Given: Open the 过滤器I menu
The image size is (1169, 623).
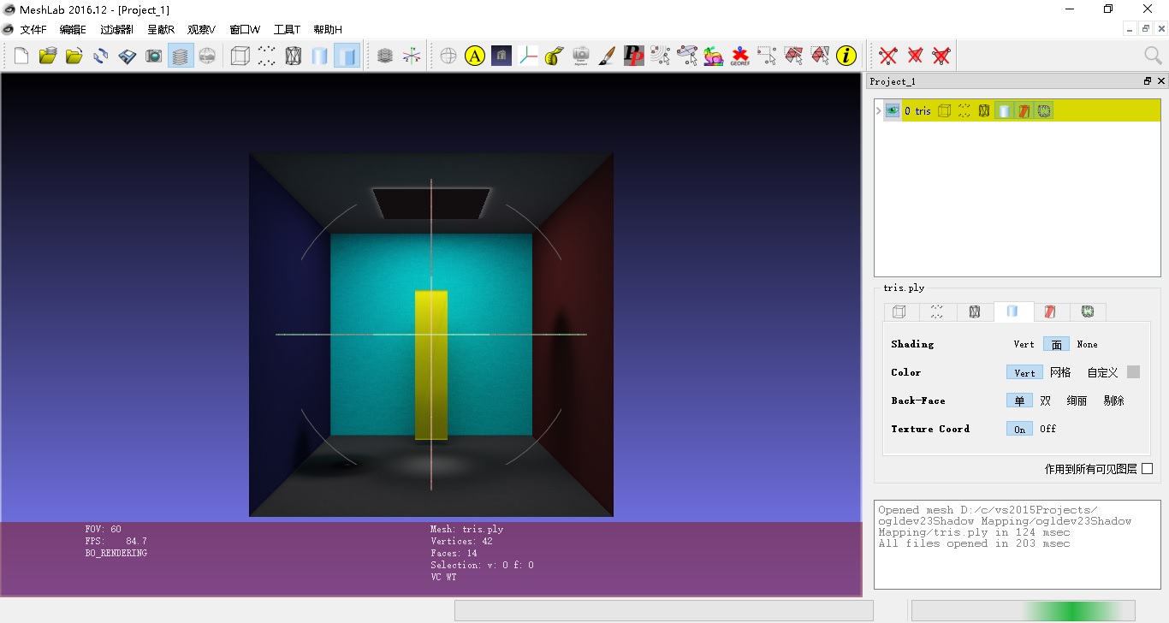Looking at the screenshot, I should (x=116, y=29).
